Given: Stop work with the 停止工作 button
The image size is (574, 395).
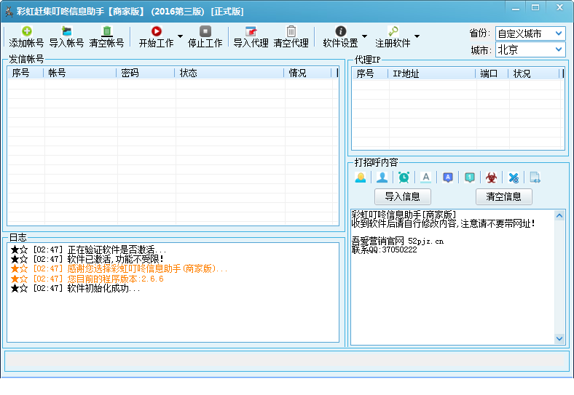Looking at the screenshot, I should pos(205,37).
